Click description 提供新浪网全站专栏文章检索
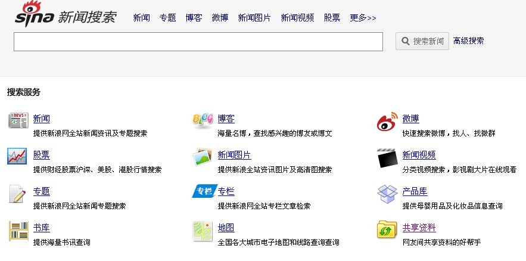The image size is (526, 261). point(264,206)
